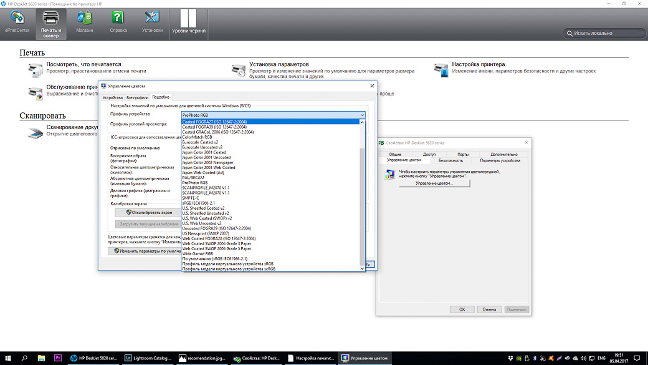Click Изменить параметры по умолчанию button
Image resolution: width=648 pixels, height=365 pixels.
[x=145, y=251]
